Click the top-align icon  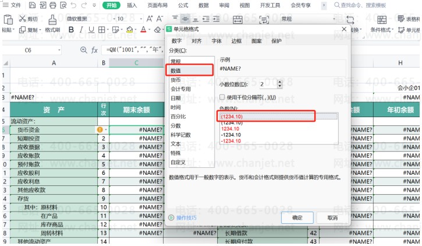pos(175,19)
